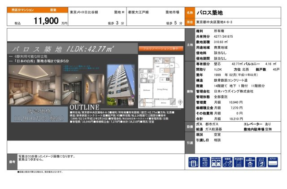Image resolution: width=287 pixels, height=189 pixels.
Task: Click the 相談 handover date value
Action: click(x=217, y=140)
